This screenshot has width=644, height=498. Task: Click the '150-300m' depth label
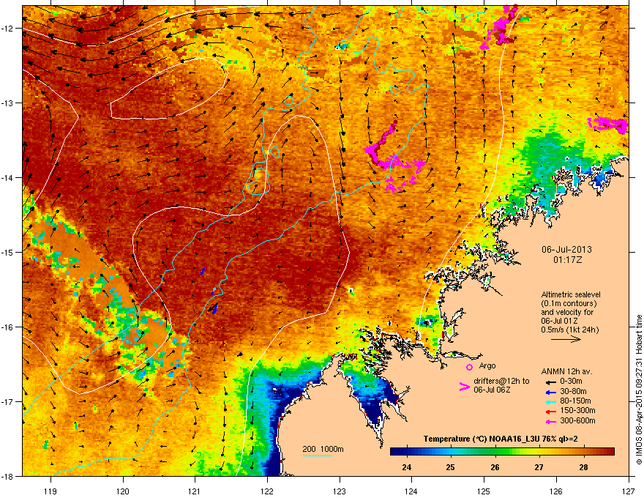[x=577, y=410]
